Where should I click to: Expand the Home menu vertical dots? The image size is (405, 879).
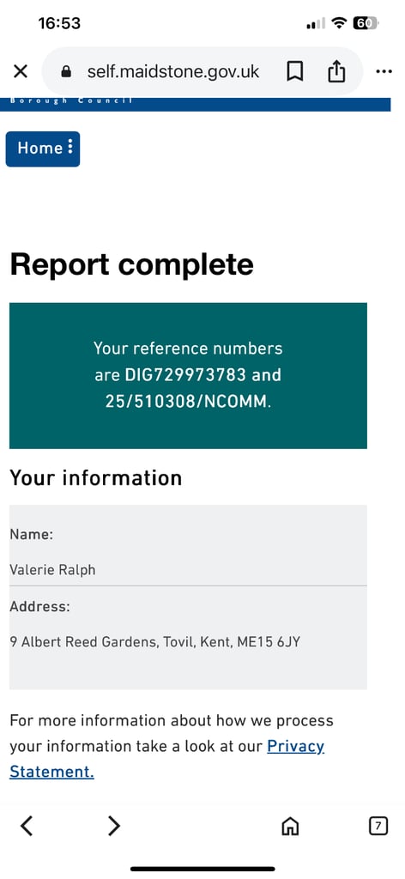coord(70,148)
